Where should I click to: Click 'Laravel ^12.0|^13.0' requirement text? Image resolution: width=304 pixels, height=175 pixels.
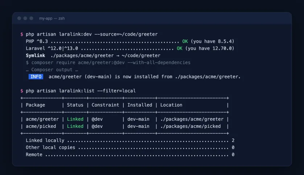coord(52,48)
